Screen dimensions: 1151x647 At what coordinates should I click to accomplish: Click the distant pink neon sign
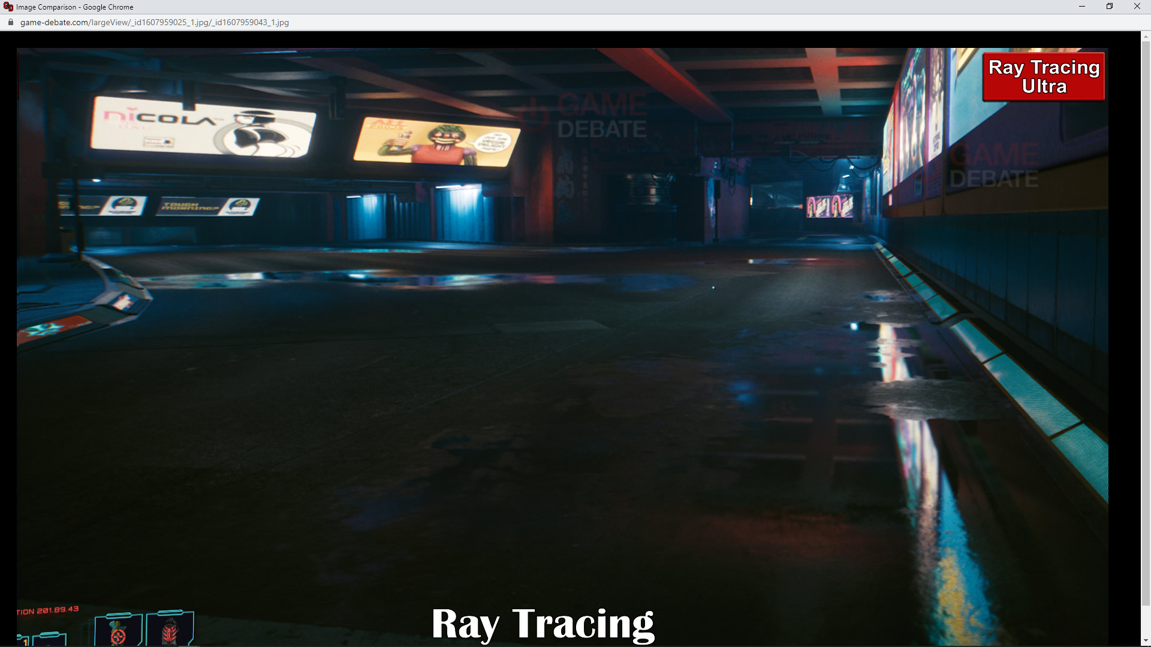pos(829,207)
